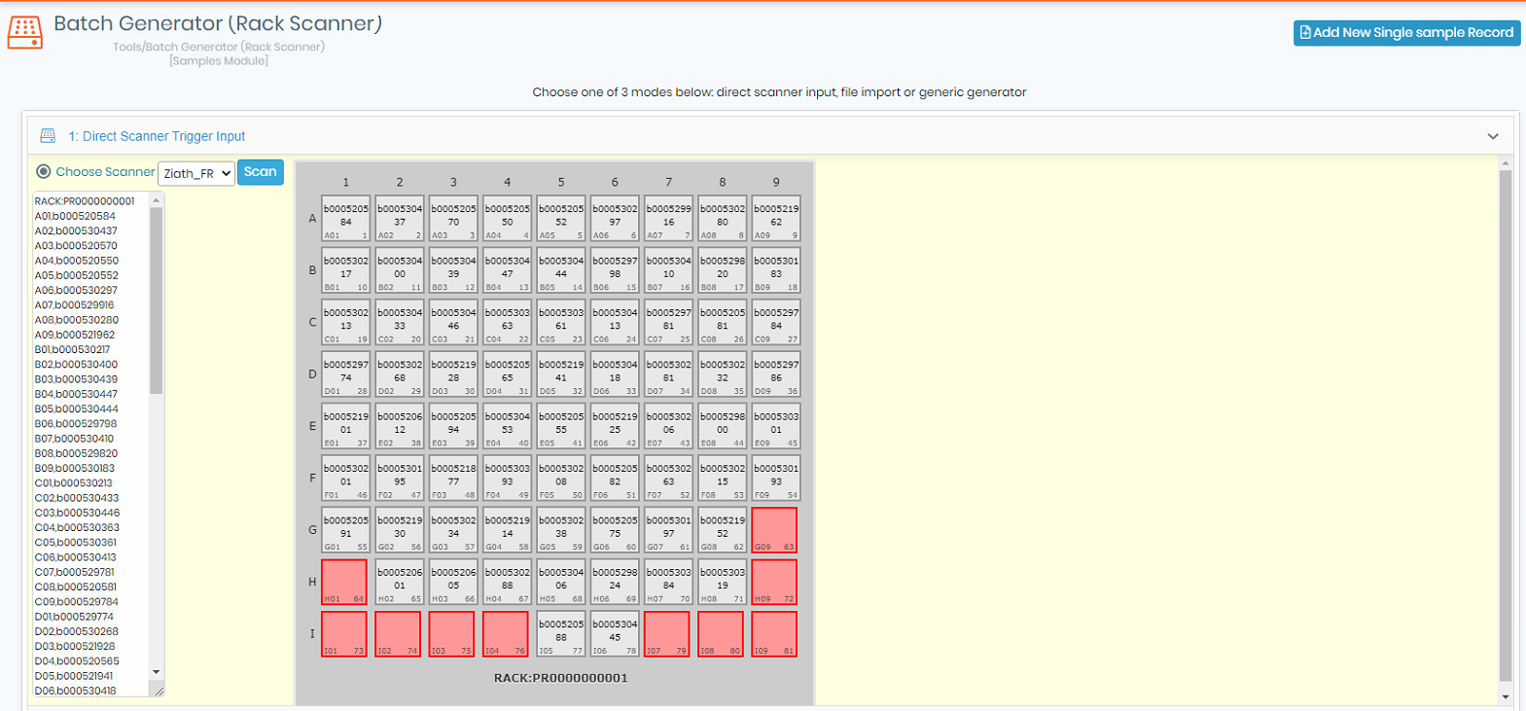The image size is (1526, 711).
Task: Click rack well A01 containing b000520584
Action: [x=345, y=219]
